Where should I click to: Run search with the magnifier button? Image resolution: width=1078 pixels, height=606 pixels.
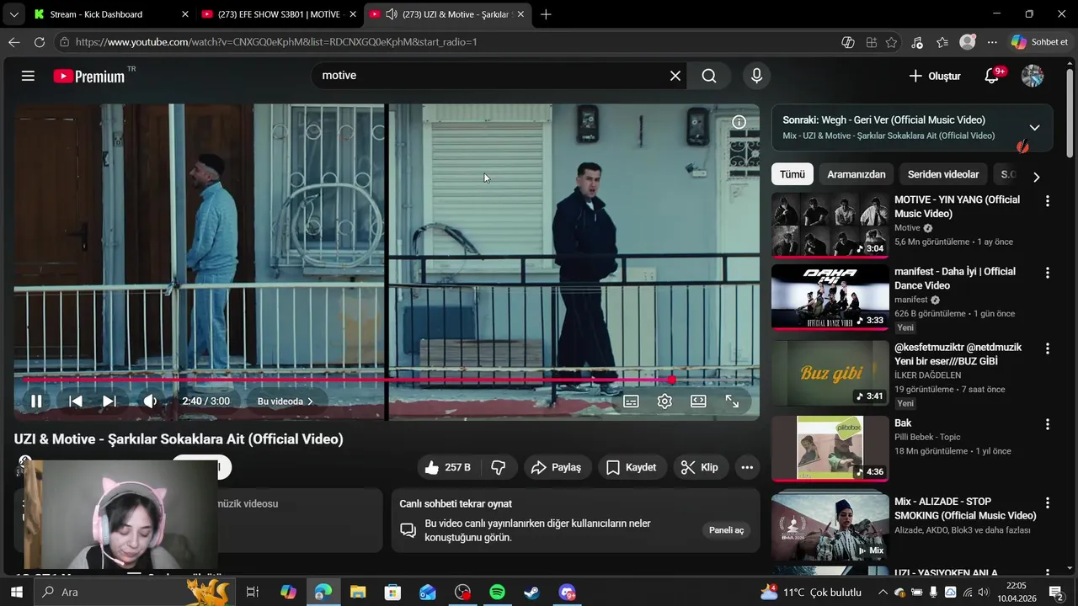[709, 76]
